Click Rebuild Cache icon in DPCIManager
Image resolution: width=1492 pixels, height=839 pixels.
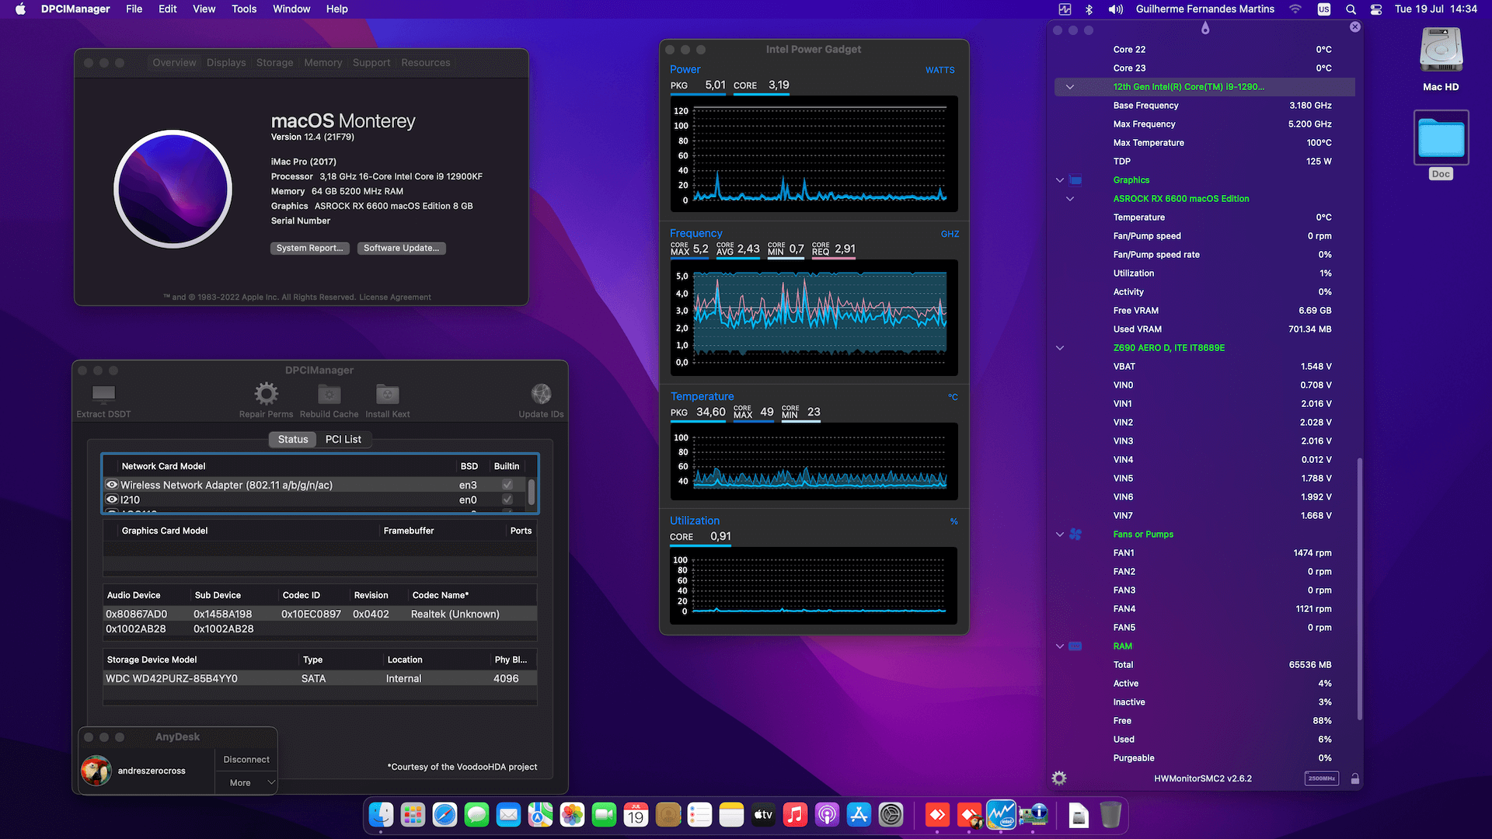coord(329,394)
